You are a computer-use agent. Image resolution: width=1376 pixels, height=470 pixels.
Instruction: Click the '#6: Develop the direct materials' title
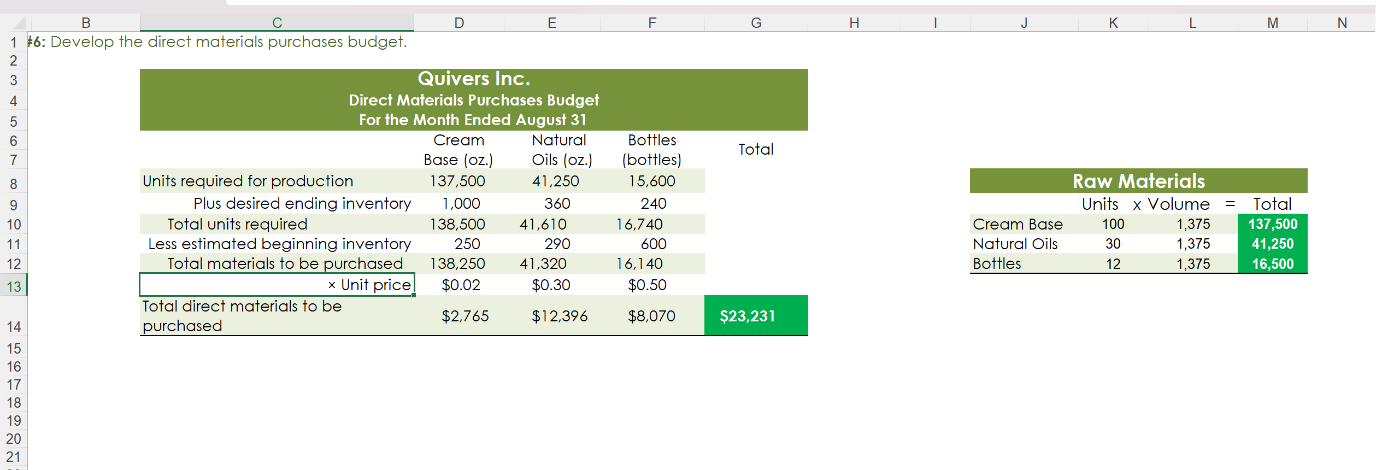[x=217, y=42]
